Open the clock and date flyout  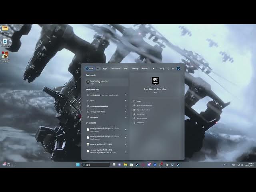coord(250,164)
